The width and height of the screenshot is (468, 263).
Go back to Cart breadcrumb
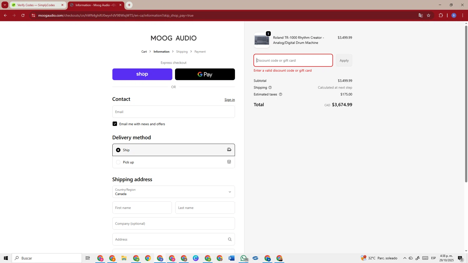click(144, 52)
